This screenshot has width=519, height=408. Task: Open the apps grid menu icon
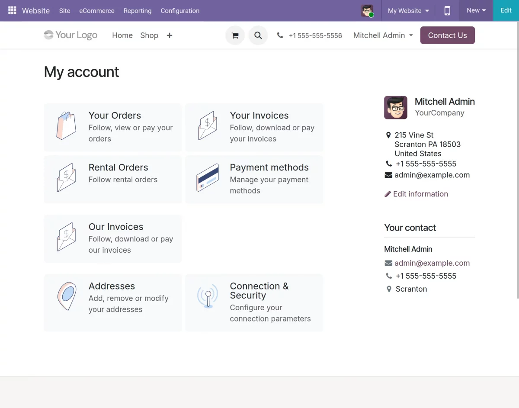[x=12, y=10]
